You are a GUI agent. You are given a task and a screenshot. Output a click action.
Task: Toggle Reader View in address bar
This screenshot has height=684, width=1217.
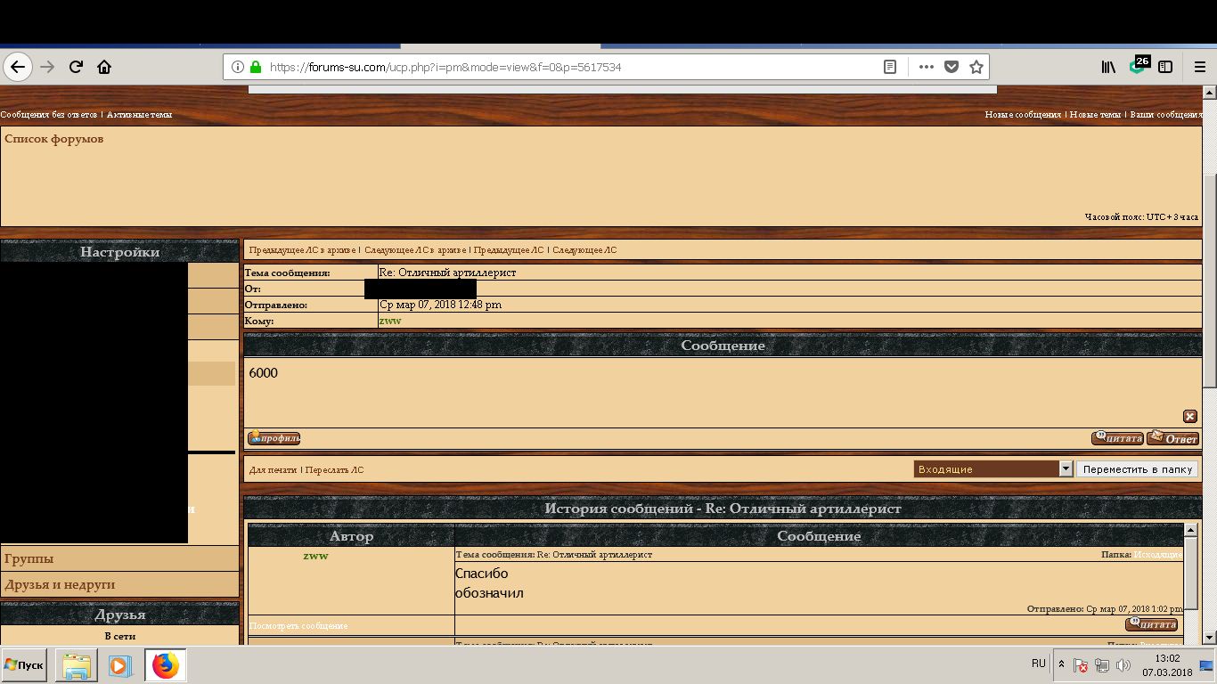889,67
